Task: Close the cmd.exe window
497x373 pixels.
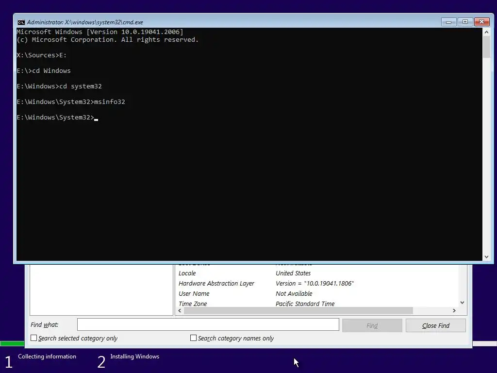Action: click(x=482, y=22)
